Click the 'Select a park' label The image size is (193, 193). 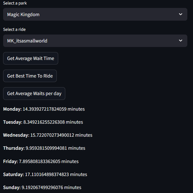[15, 3]
